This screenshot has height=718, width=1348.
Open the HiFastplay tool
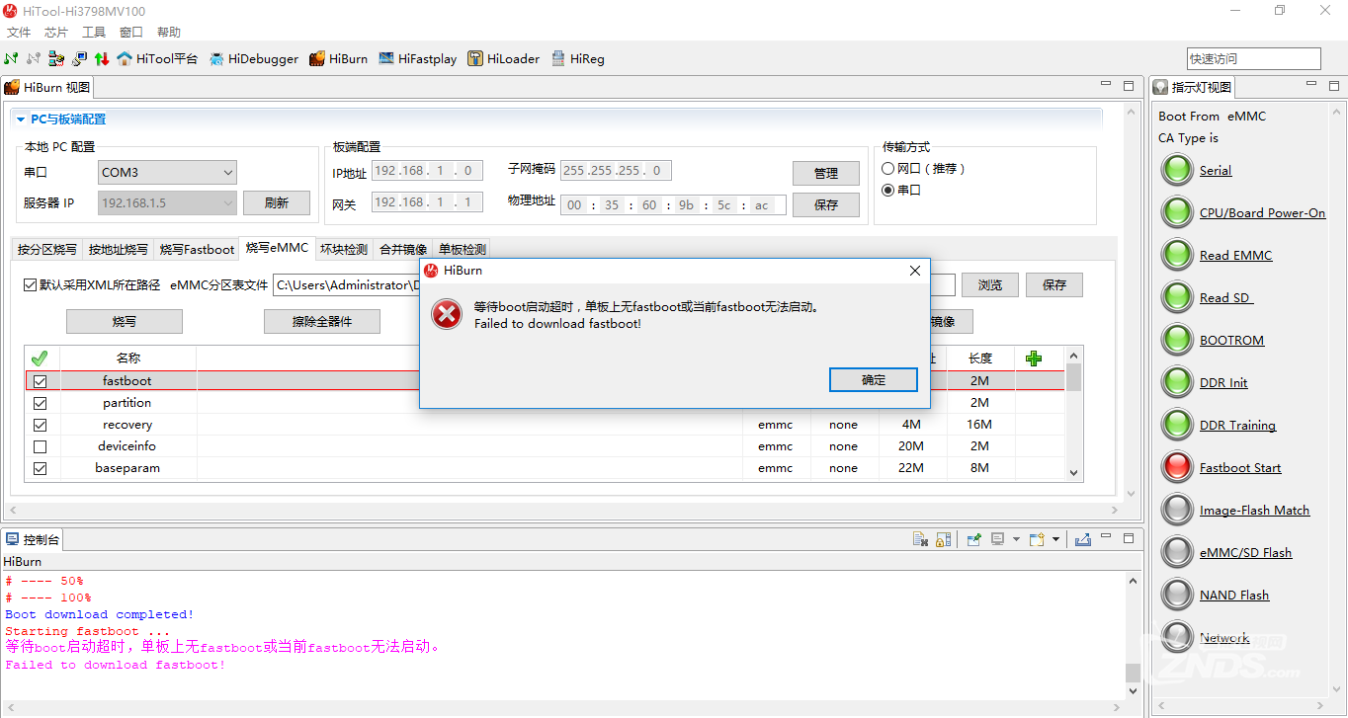tap(417, 59)
